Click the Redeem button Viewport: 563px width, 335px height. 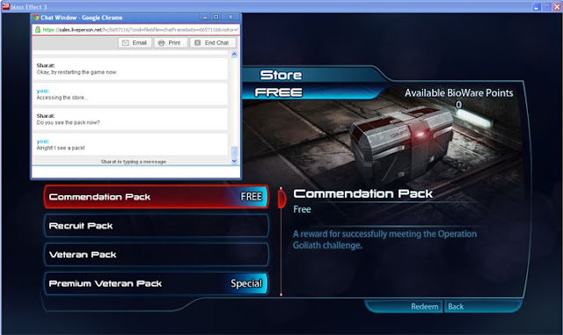[x=424, y=307]
